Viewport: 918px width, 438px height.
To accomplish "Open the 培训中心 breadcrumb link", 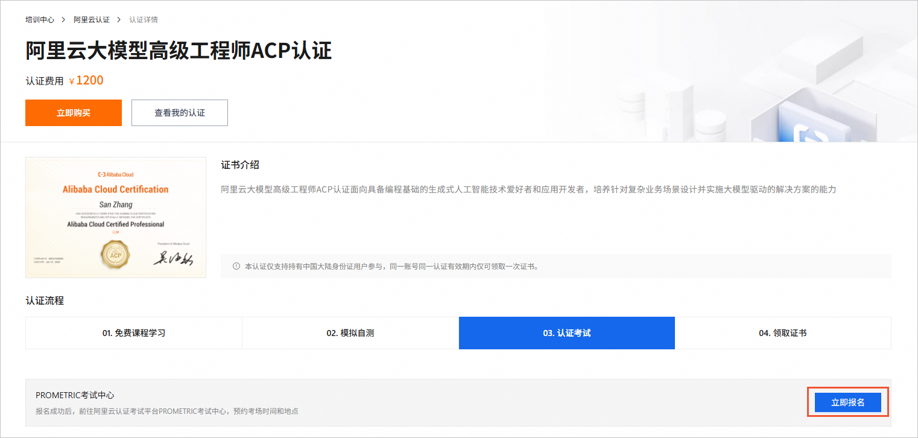I will click(x=40, y=20).
